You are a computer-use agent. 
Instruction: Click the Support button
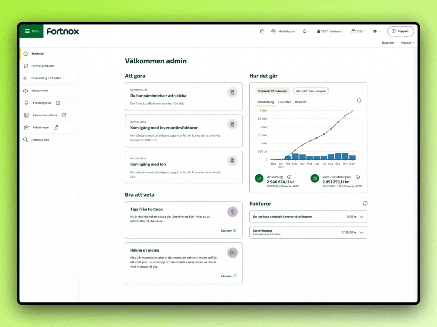coord(401,31)
